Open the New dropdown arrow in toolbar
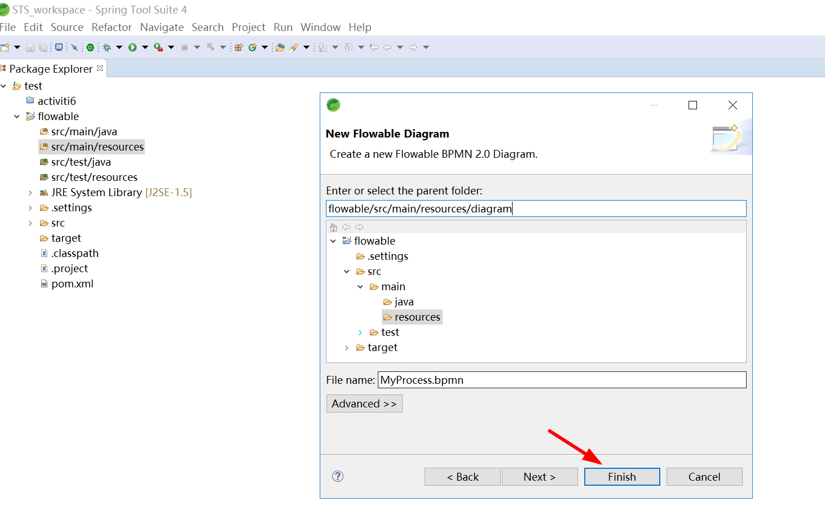The image size is (825, 519). 17,47
